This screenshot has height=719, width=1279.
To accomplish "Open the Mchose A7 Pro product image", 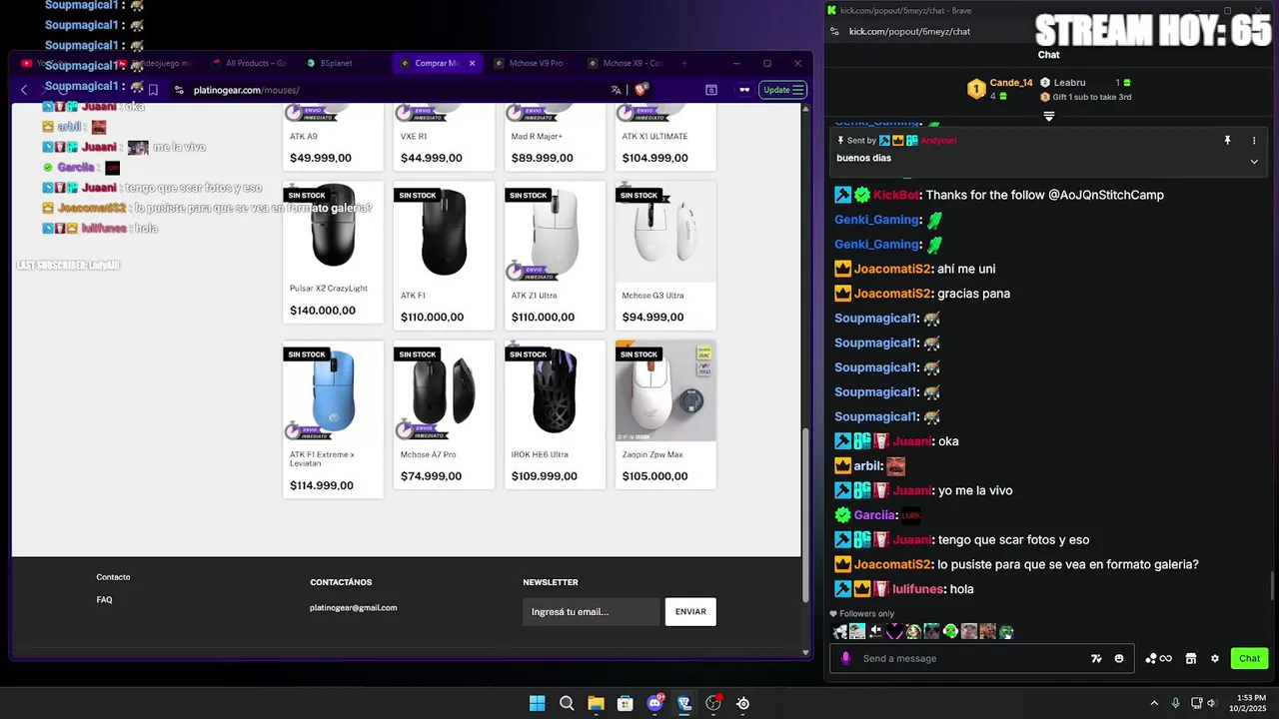I will [444, 390].
